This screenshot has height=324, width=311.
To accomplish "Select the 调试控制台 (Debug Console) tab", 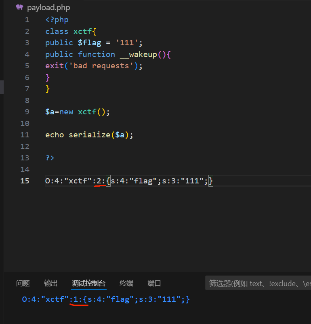I will 89,283.
